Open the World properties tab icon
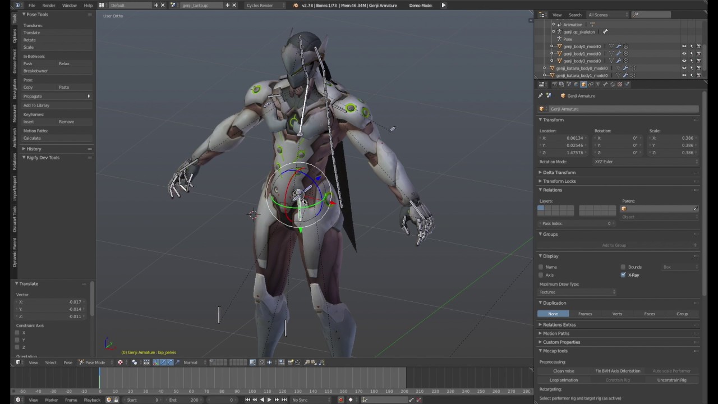This screenshot has height=404, width=718. point(576,84)
